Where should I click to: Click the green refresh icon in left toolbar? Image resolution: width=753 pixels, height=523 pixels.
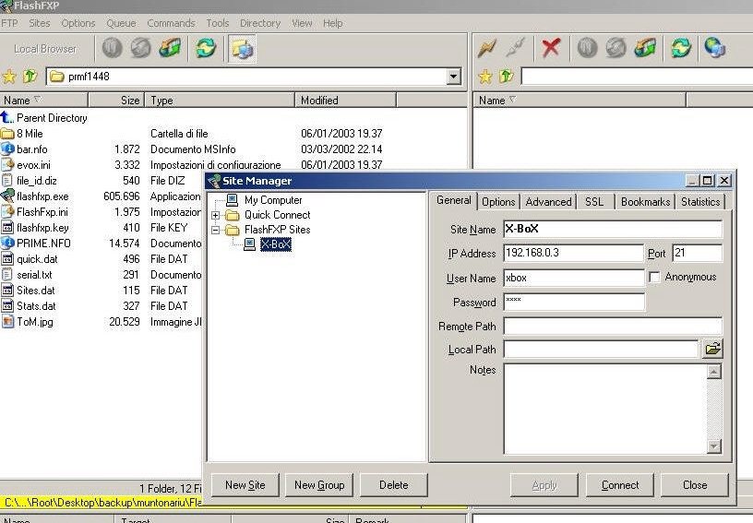206,48
